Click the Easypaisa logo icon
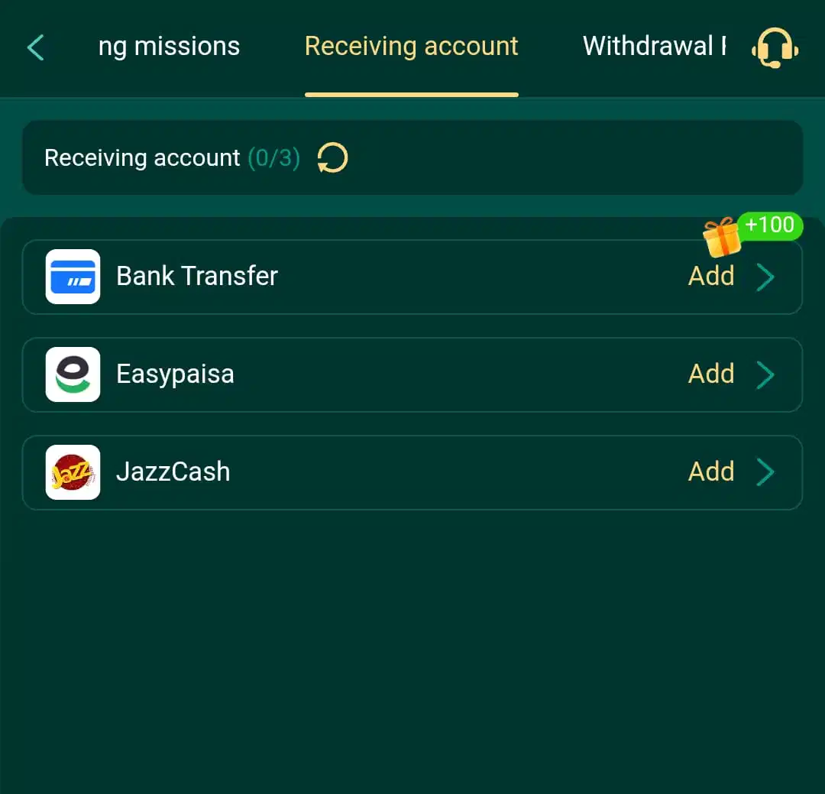 pos(73,374)
